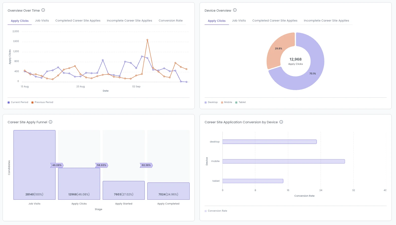Click the orange Previous Period peak data point
396x225 pixels.
(x=147, y=40)
